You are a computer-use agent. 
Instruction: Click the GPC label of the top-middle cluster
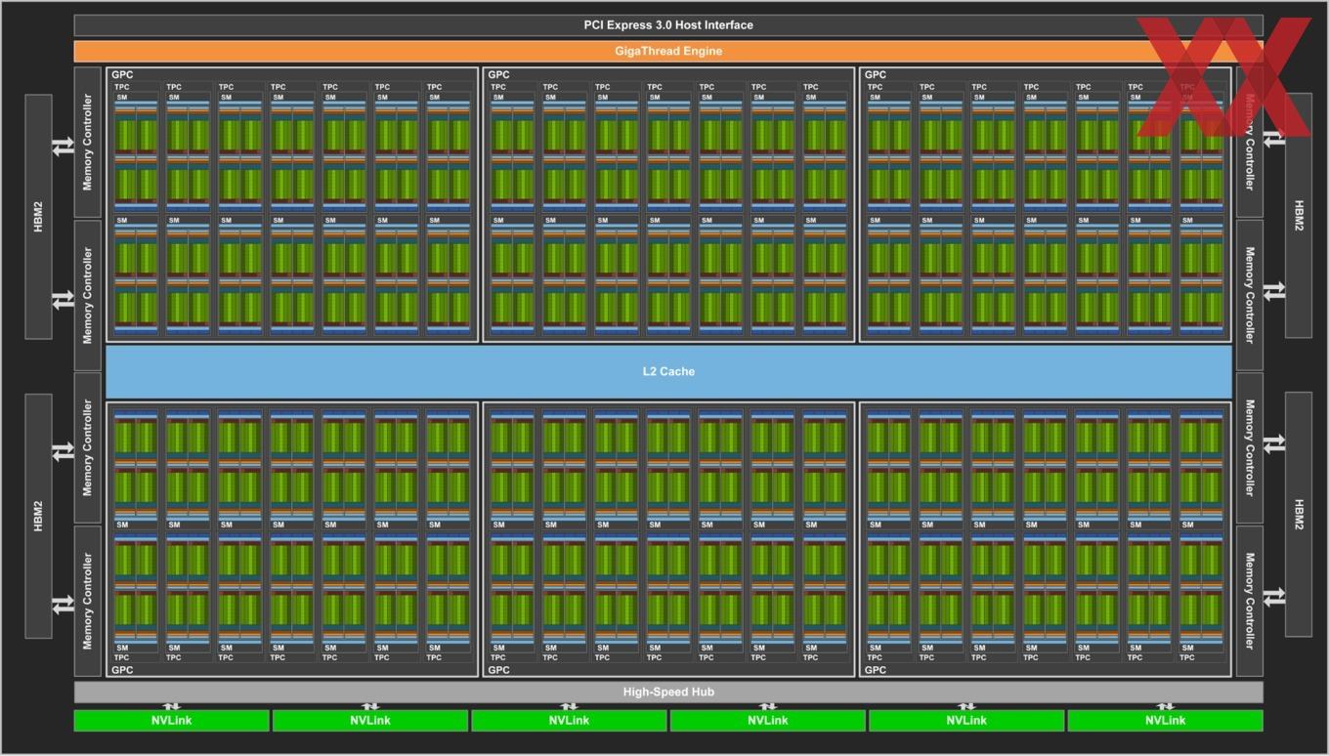click(498, 74)
